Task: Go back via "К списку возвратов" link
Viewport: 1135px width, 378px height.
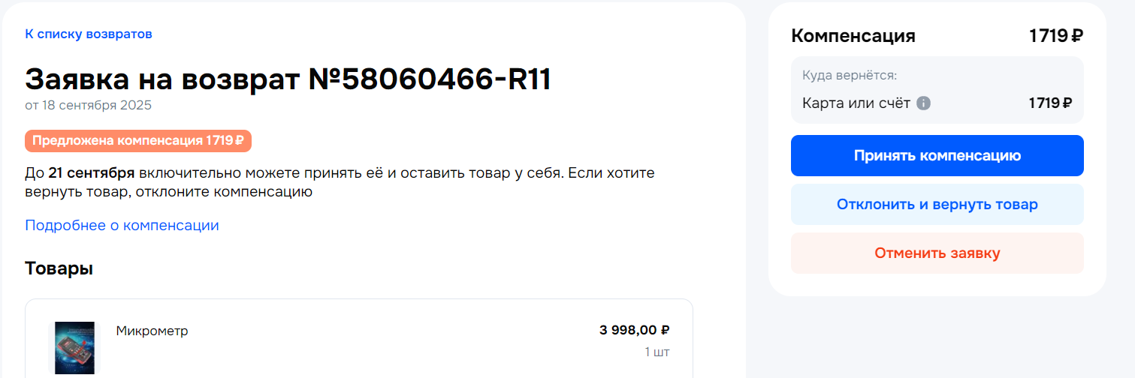Action: click(x=89, y=34)
